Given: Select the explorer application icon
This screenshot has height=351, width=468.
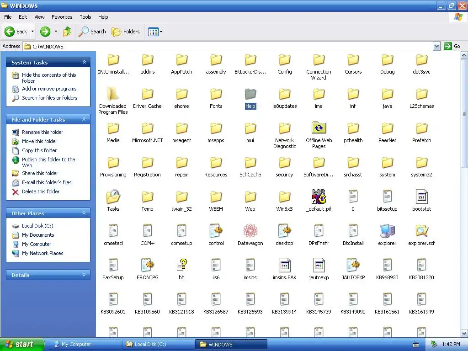Looking at the screenshot, I should (x=387, y=231).
